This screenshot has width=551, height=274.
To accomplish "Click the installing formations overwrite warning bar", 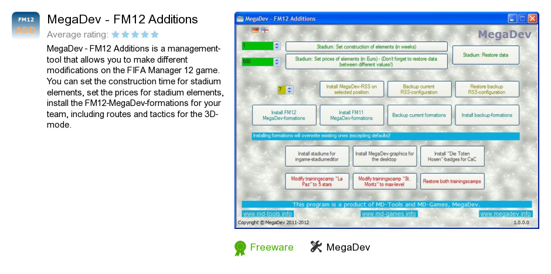I will click(x=386, y=136).
